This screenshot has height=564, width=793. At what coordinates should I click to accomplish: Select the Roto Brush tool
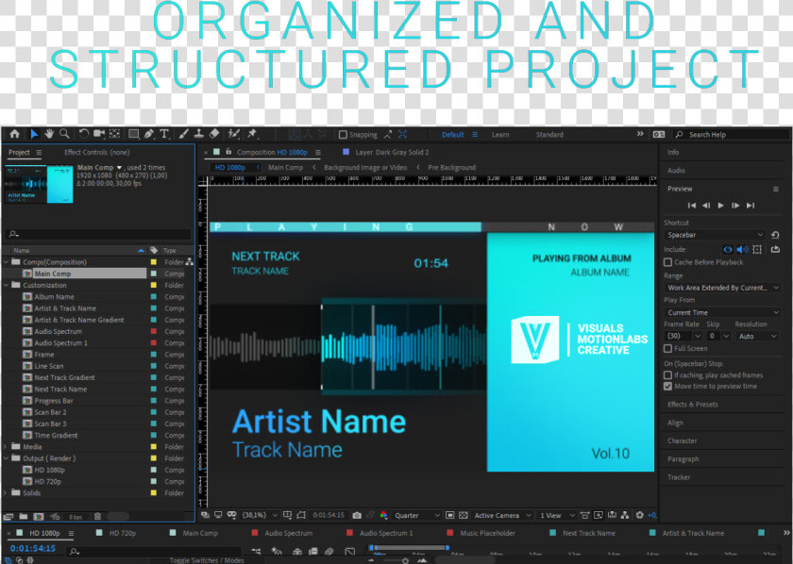coord(234,134)
